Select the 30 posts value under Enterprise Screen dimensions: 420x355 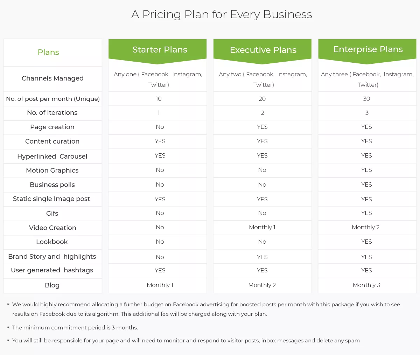[x=366, y=99]
